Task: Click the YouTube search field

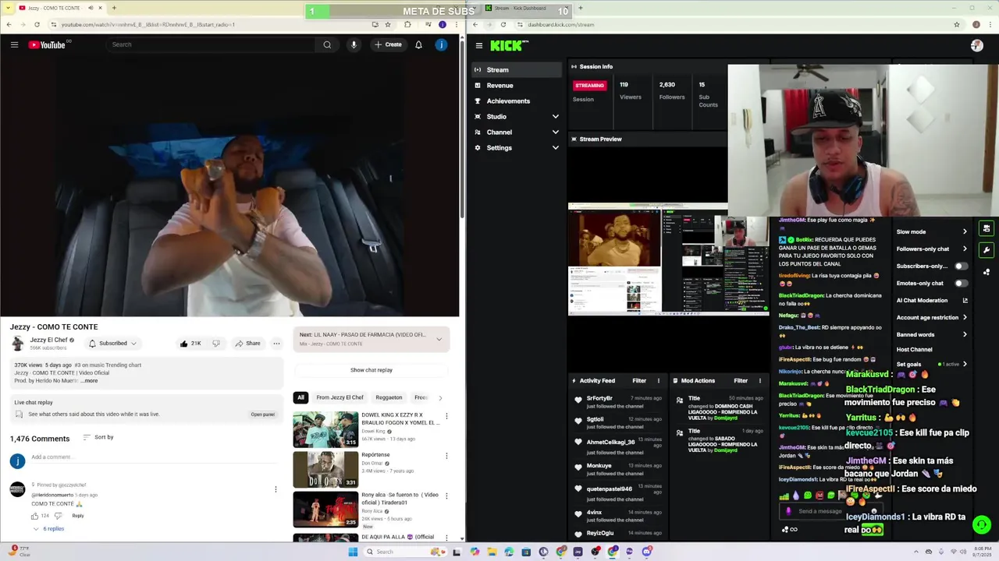Action: (x=212, y=44)
